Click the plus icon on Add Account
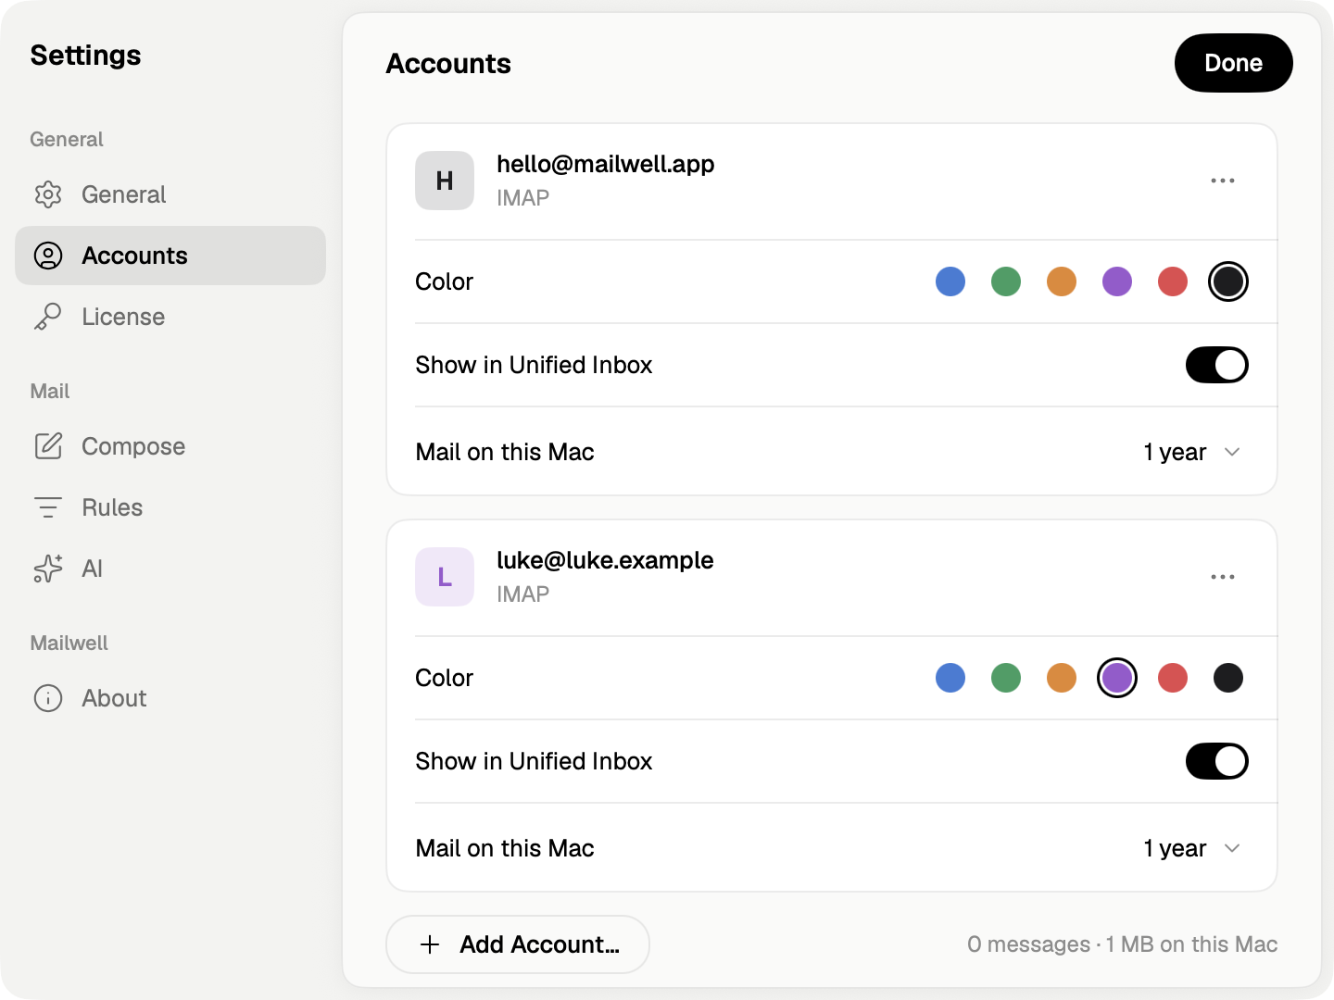 (x=430, y=944)
